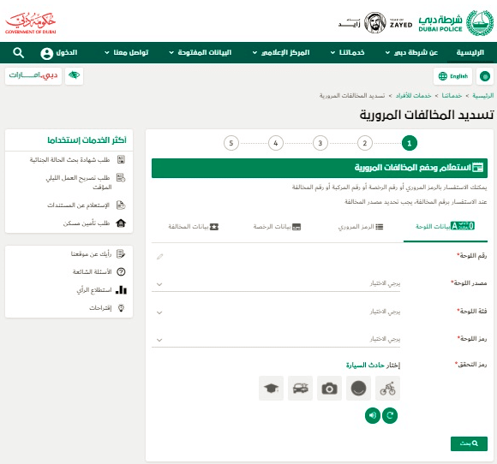The height and width of the screenshot is (464, 497).
Task: Go to الرئيسية in the navigation bar
Action: tap(470, 52)
